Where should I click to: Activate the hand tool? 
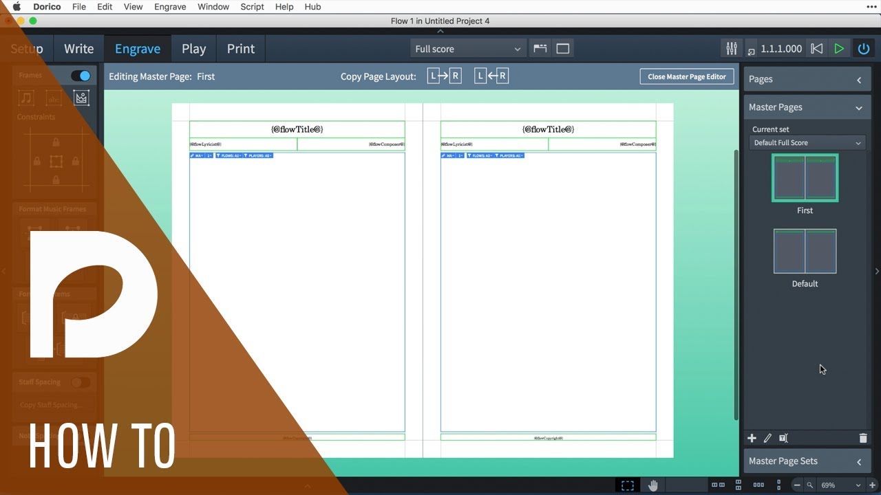pyautogui.click(x=652, y=485)
